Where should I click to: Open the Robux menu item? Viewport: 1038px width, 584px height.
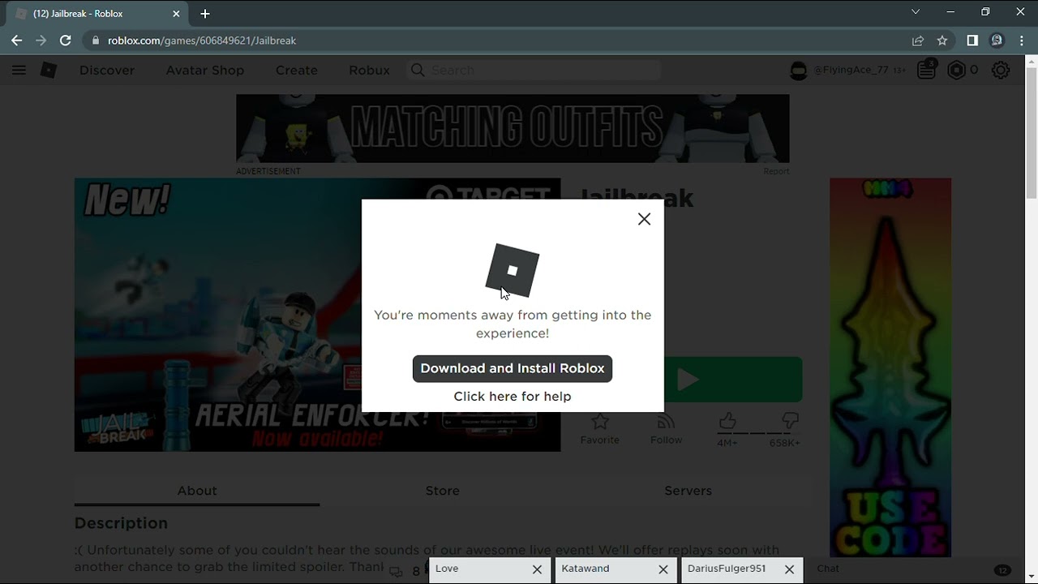tap(370, 71)
